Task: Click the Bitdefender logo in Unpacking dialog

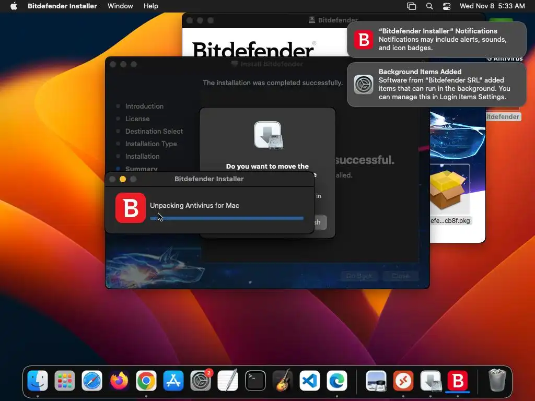Action: coord(131,208)
